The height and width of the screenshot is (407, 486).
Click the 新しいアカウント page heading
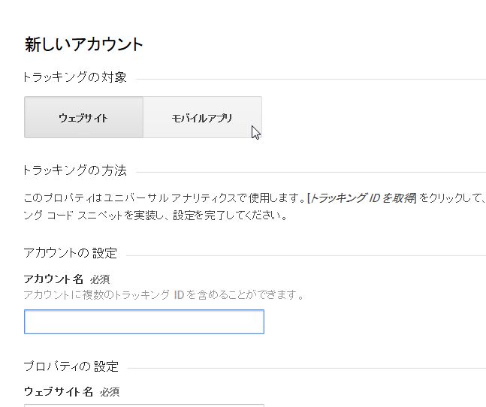pyautogui.click(x=83, y=44)
